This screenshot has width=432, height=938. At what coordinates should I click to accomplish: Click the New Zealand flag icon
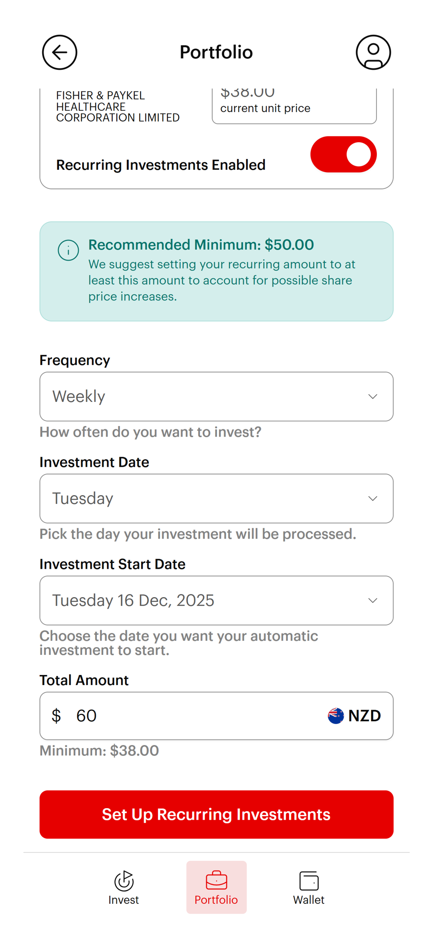point(336,716)
